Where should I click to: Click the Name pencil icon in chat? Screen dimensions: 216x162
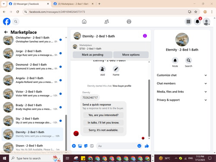(116, 69)
